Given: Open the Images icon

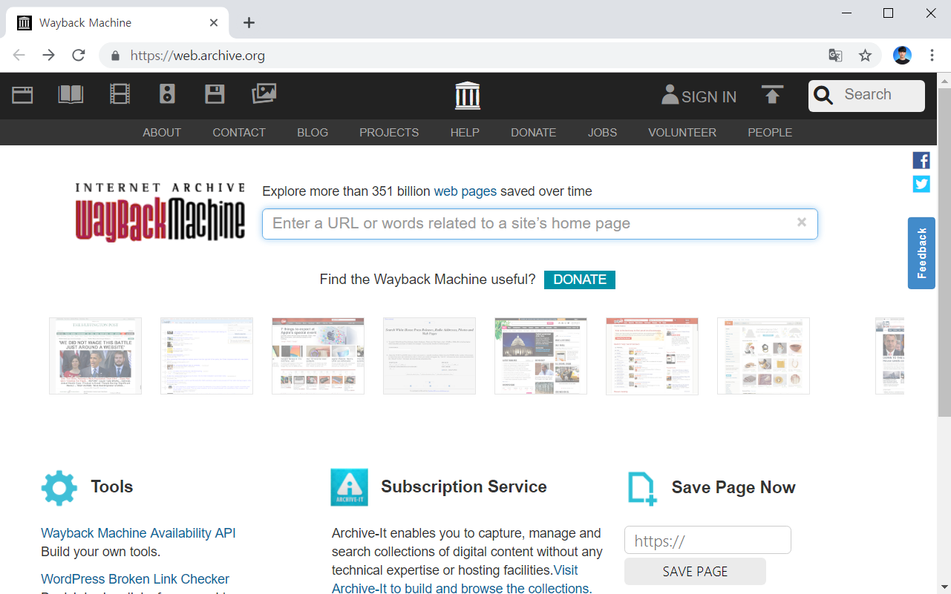Looking at the screenshot, I should (264, 93).
